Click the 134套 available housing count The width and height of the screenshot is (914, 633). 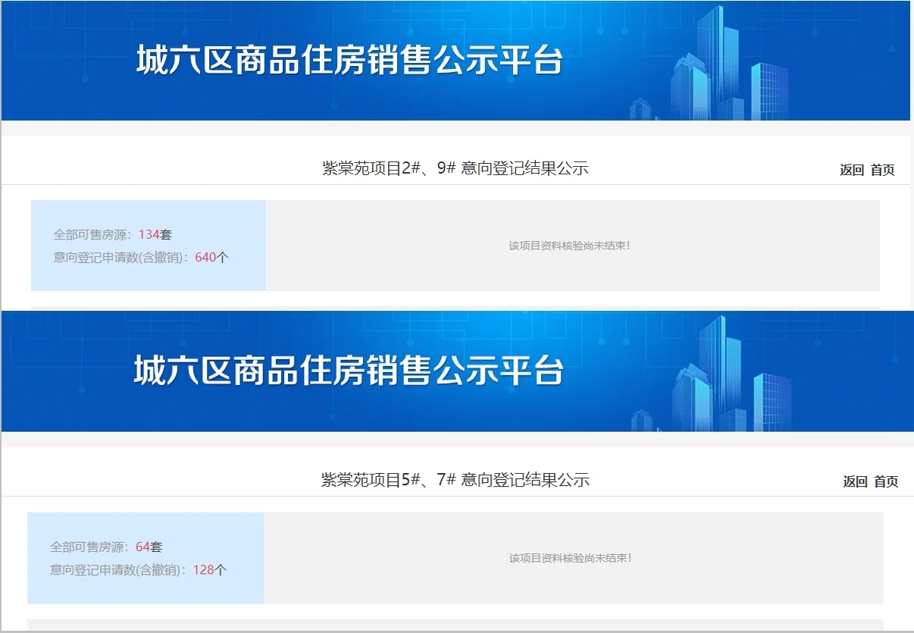click(155, 235)
